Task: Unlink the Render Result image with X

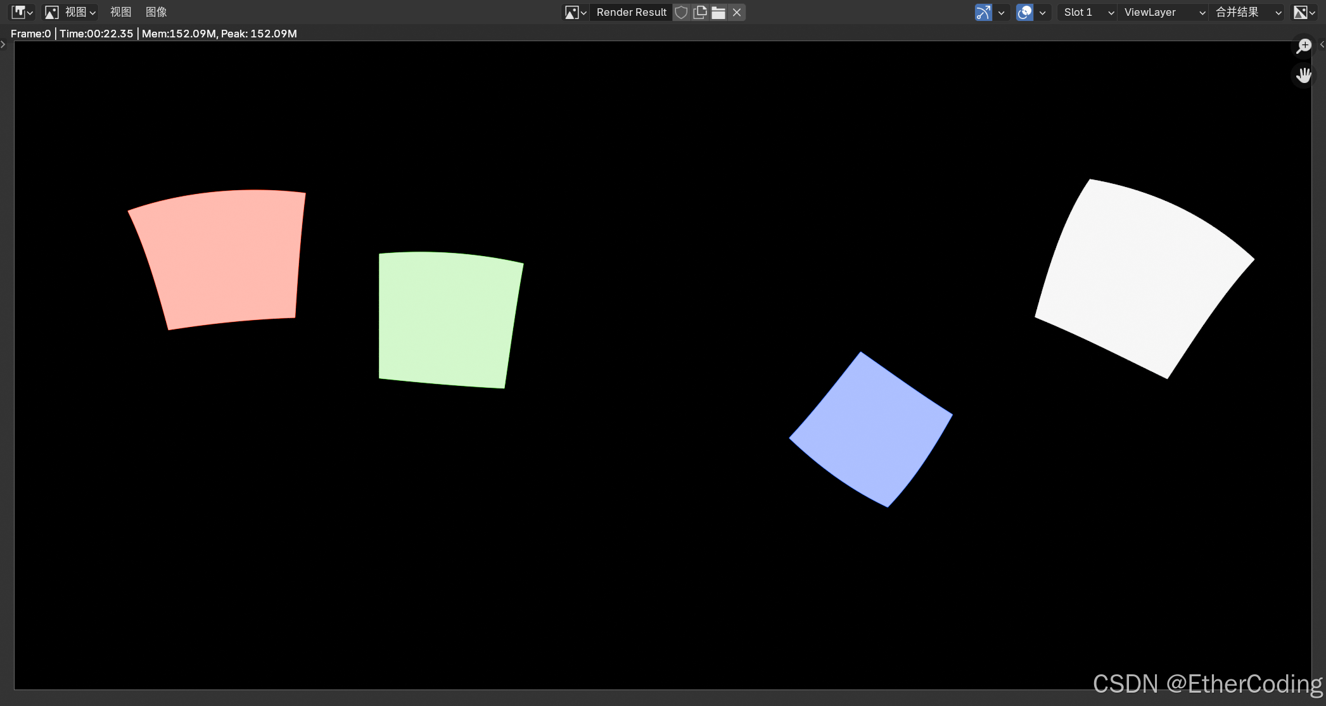Action: [737, 12]
